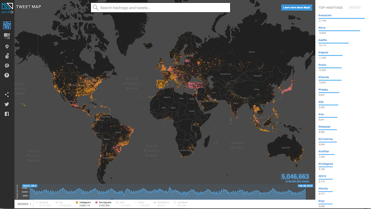Click Learn more about MapD button
This screenshot has height=209, width=371.
pyautogui.click(x=296, y=7)
